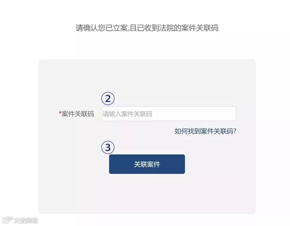Viewport: 290px width, 226px height.
Task: Focus the 请输入案件关联码 input field
Action: (169, 114)
